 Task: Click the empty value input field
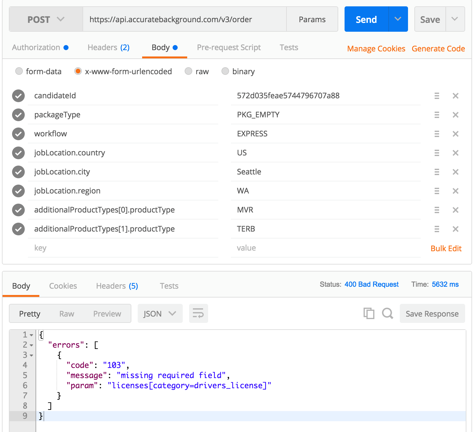(326, 248)
